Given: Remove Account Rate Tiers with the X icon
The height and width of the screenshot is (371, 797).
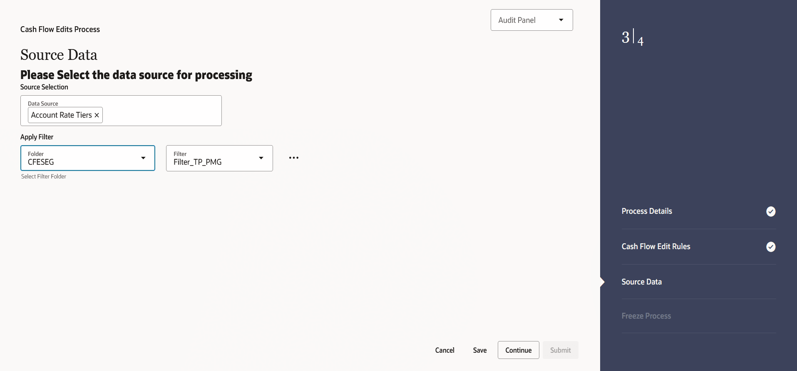Looking at the screenshot, I should [97, 115].
